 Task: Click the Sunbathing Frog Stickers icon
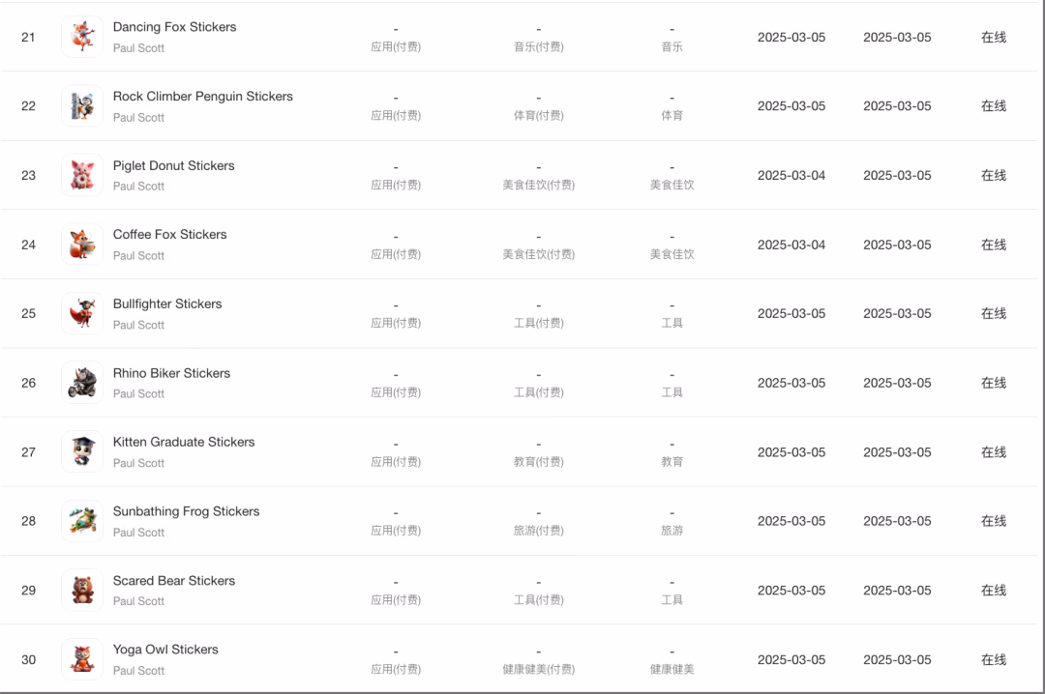tap(82, 521)
